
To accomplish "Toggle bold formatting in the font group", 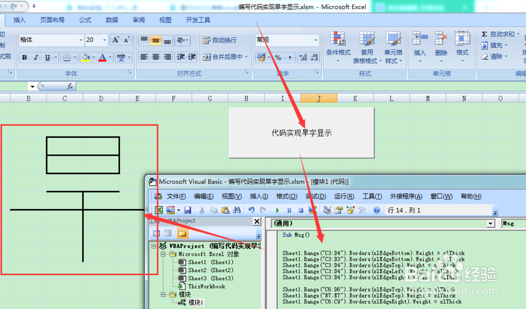I will point(25,57).
